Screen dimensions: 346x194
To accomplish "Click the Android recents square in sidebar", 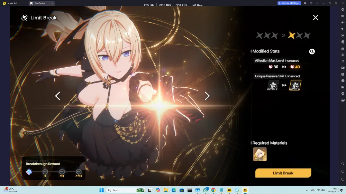I will click(x=343, y=179).
